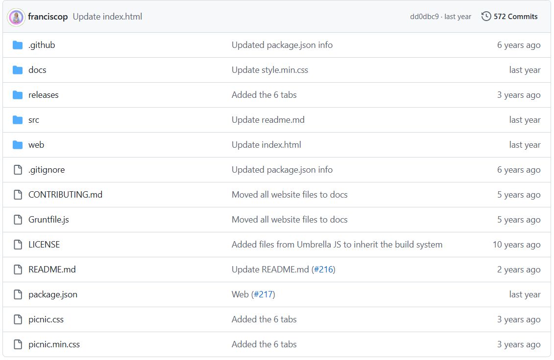Open franciscop's profile avatar
This screenshot has width=554, height=360.
(x=16, y=16)
